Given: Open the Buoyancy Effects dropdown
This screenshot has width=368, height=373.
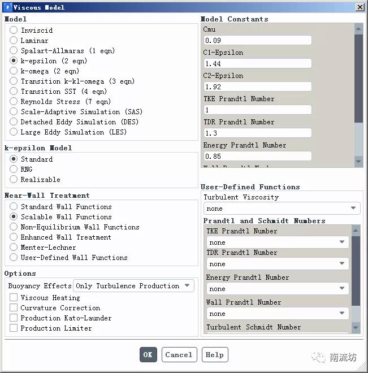Looking at the screenshot, I should point(133,286).
